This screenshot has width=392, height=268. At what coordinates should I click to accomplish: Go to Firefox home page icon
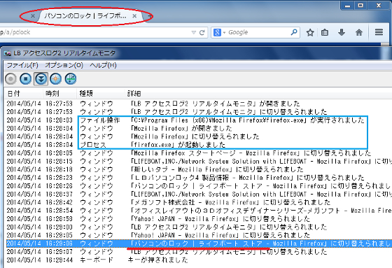point(359,32)
